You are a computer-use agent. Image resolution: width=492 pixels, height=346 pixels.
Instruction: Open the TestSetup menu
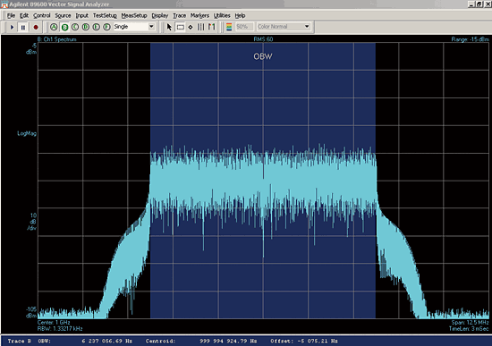(105, 15)
